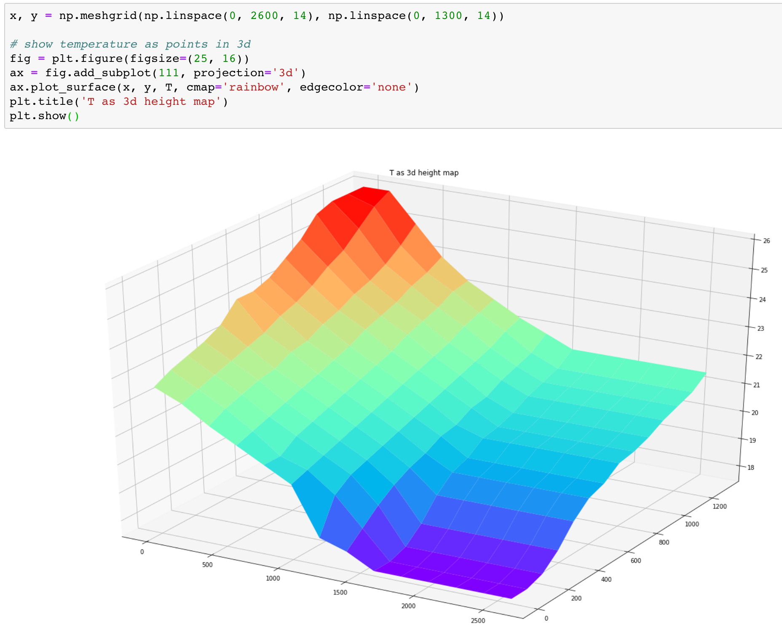The height and width of the screenshot is (639, 782).
Task: Click the edgecolor='none' argument
Action: click(x=356, y=87)
